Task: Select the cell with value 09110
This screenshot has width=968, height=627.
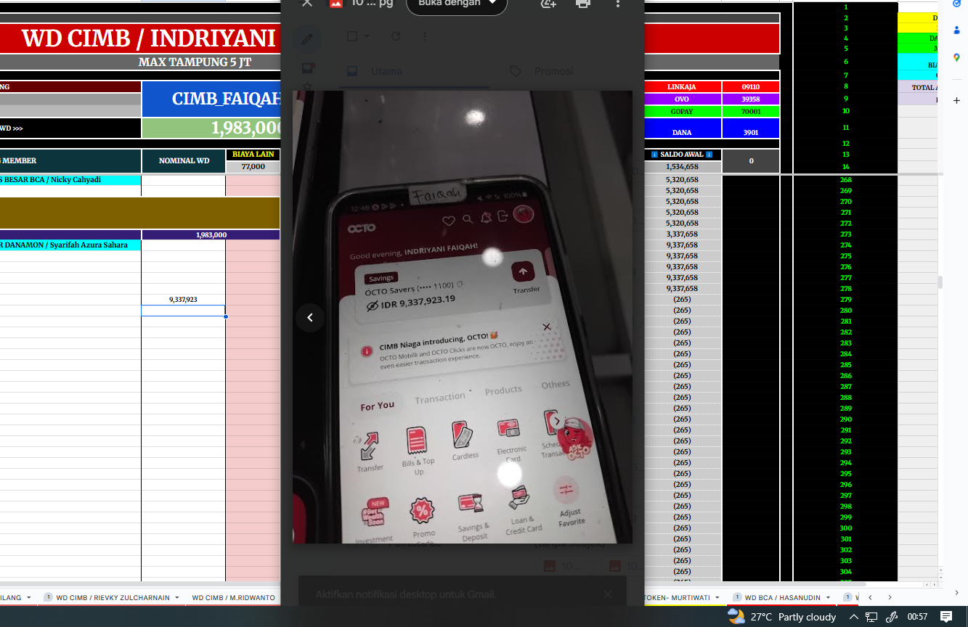Action: coord(751,87)
